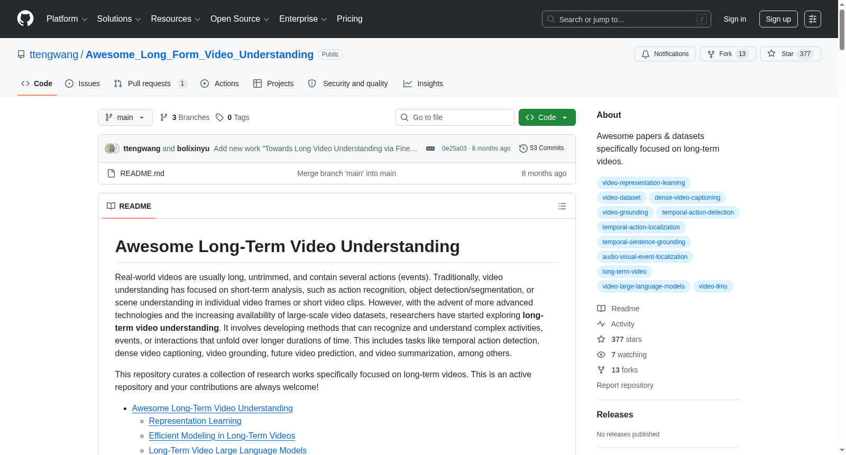View the 3 Branches link
This screenshot has height=455, width=846.
tap(185, 117)
